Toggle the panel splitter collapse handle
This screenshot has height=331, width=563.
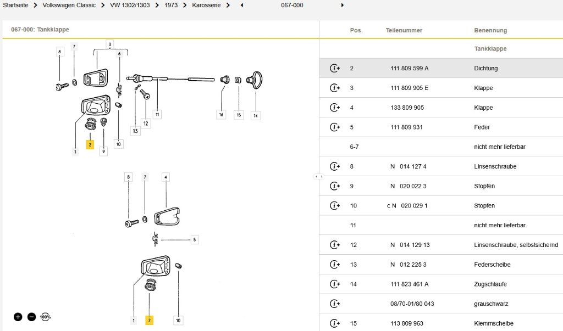tap(319, 177)
